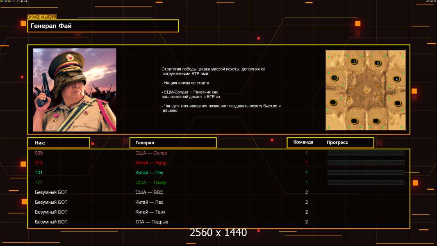Screen dimensions: 437x246
Task: Click team number 1 in the 999 row
Action: (307, 153)
